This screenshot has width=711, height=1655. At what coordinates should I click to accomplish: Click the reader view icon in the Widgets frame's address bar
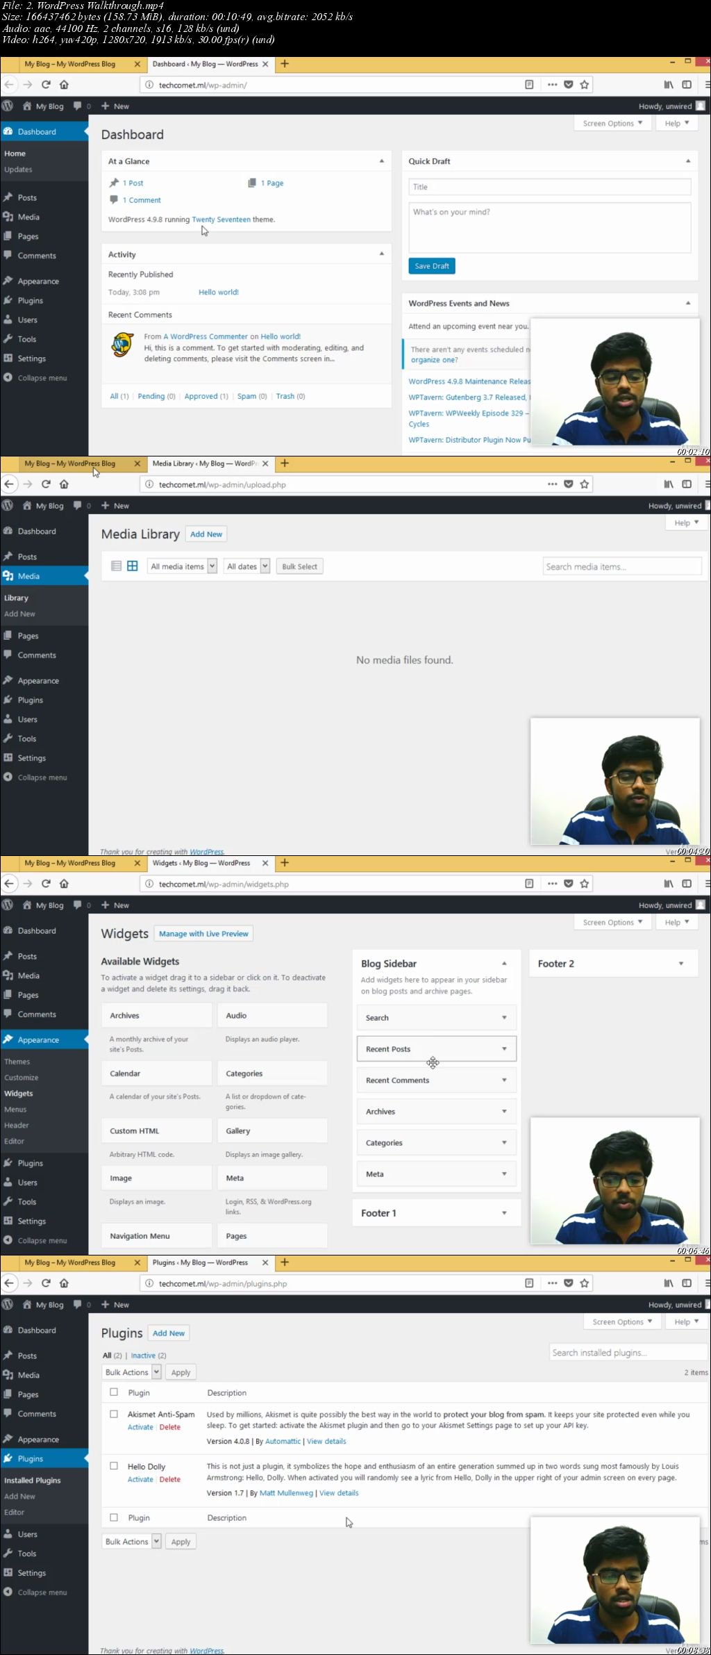[529, 884]
